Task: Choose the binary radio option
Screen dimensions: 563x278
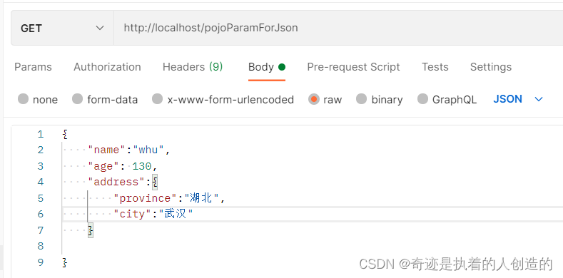Action: pos(361,99)
